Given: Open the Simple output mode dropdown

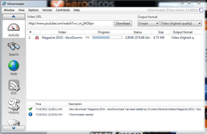Looking at the screenshot, I should tap(148, 23).
